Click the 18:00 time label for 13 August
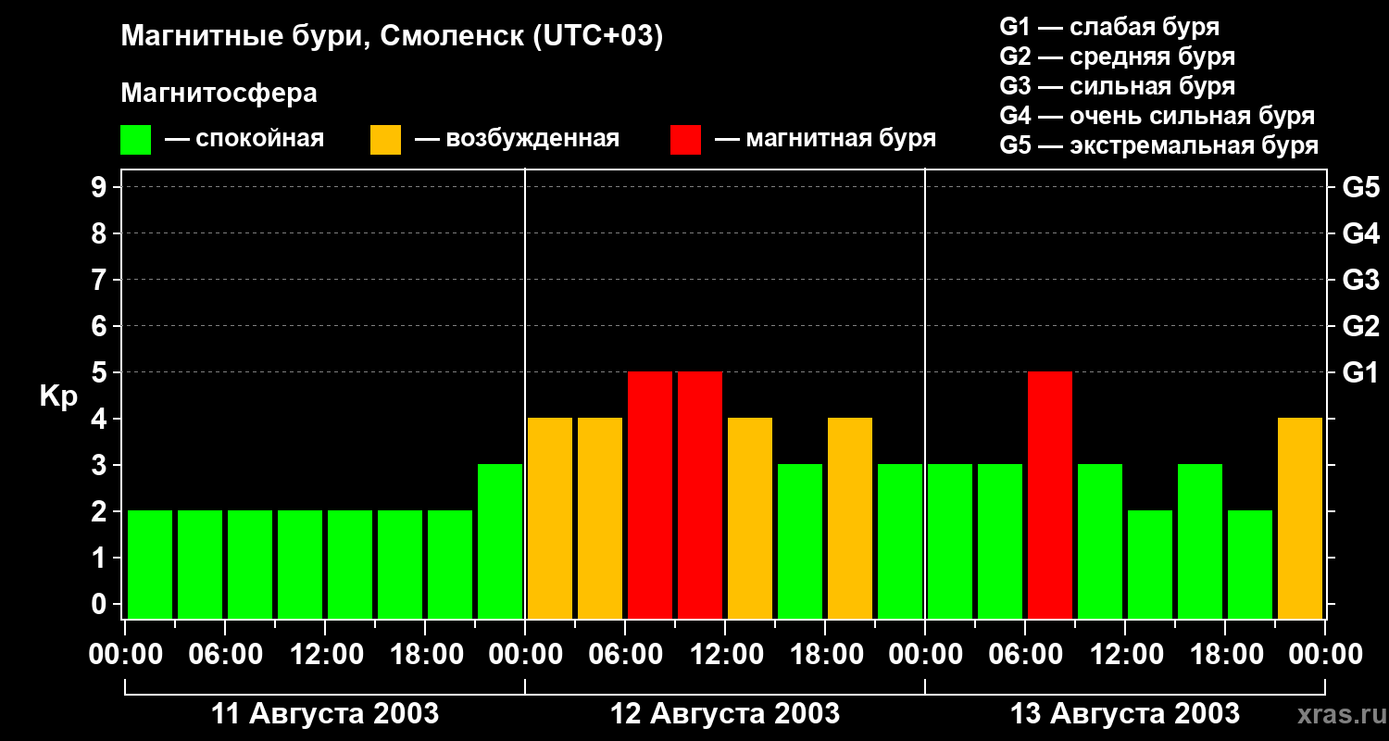1389x741 pixels. [1225, 654]
